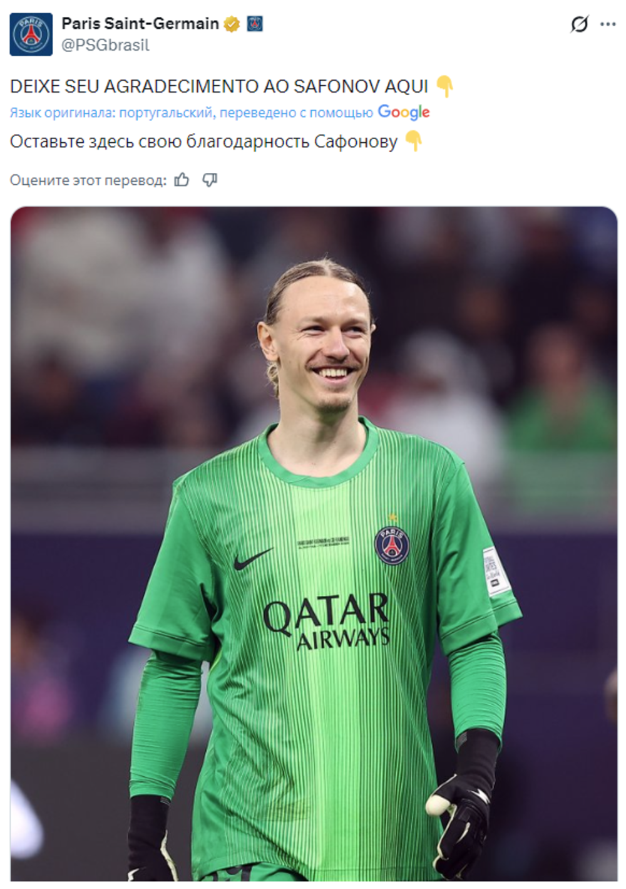Open the Paris Saint-Germain display name
Screen dimensions: 626x889
[140, 24]
